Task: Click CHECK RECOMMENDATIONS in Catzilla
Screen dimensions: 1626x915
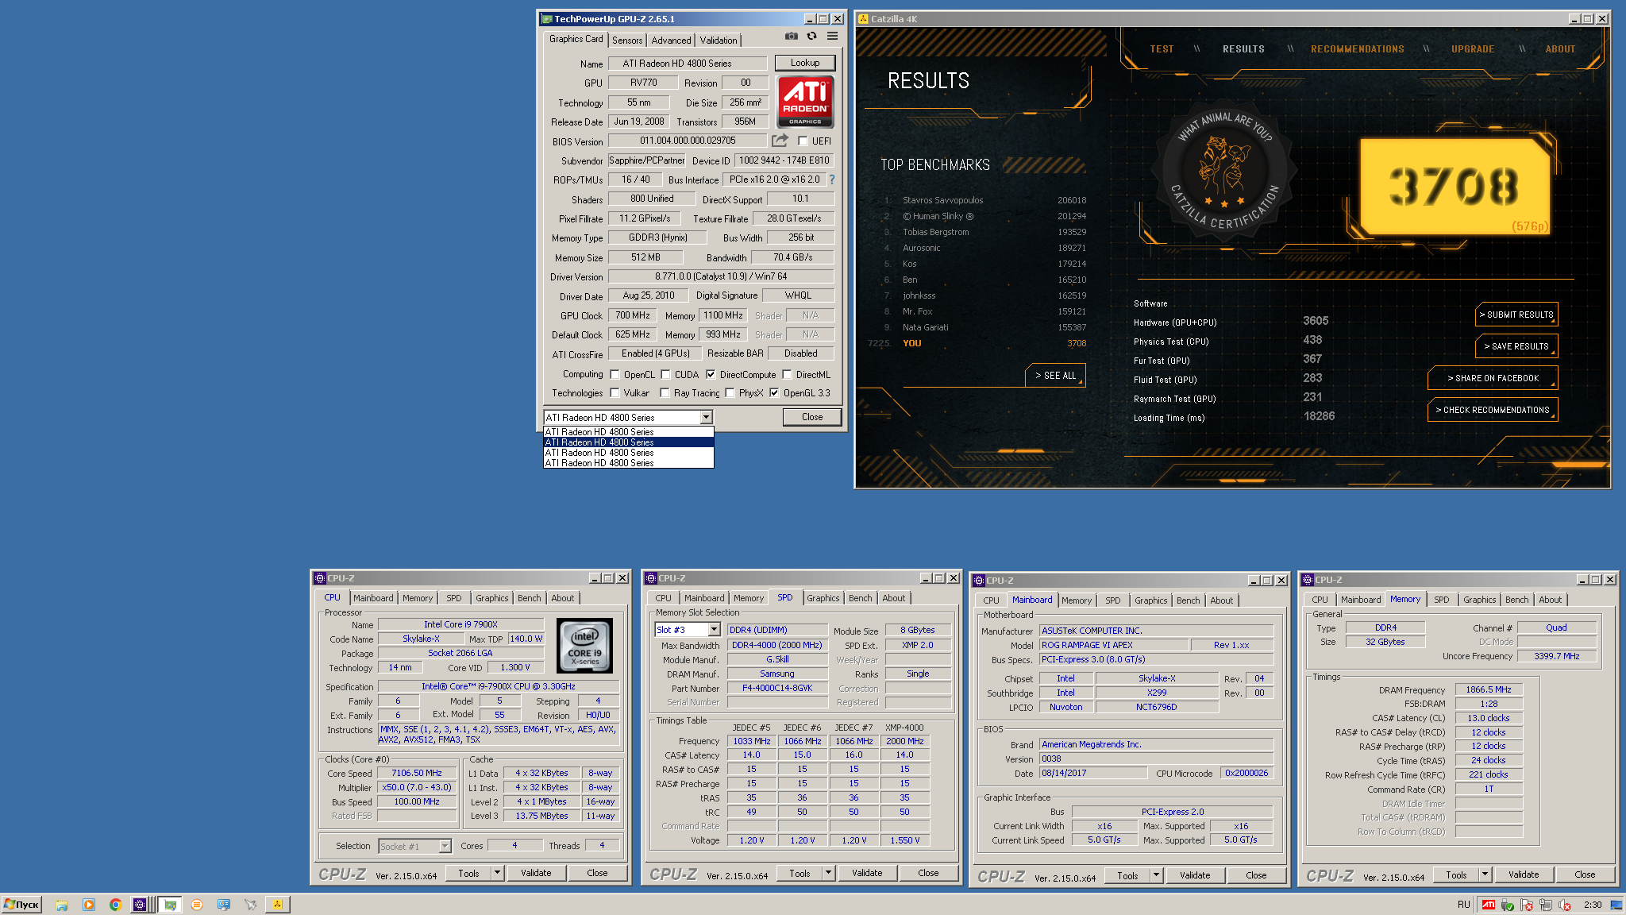Action: (1493, 410)
